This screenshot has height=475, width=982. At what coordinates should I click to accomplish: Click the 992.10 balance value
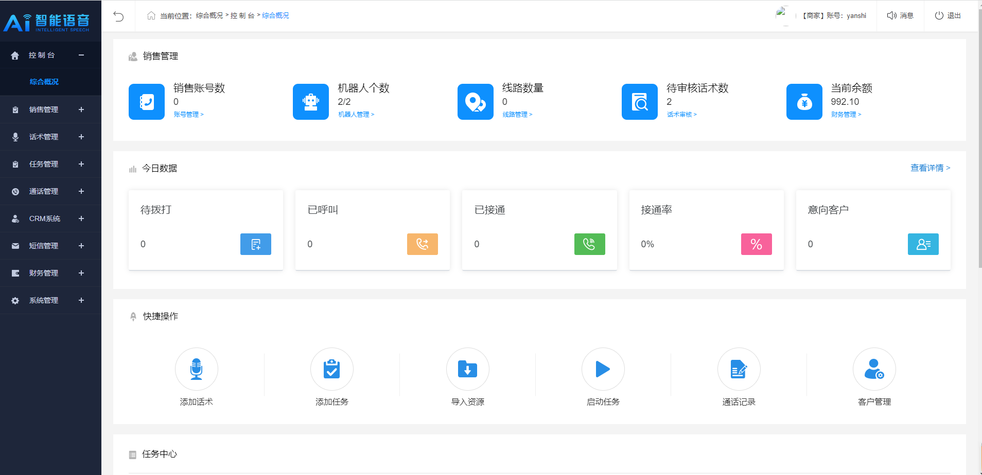click(845, 102)
